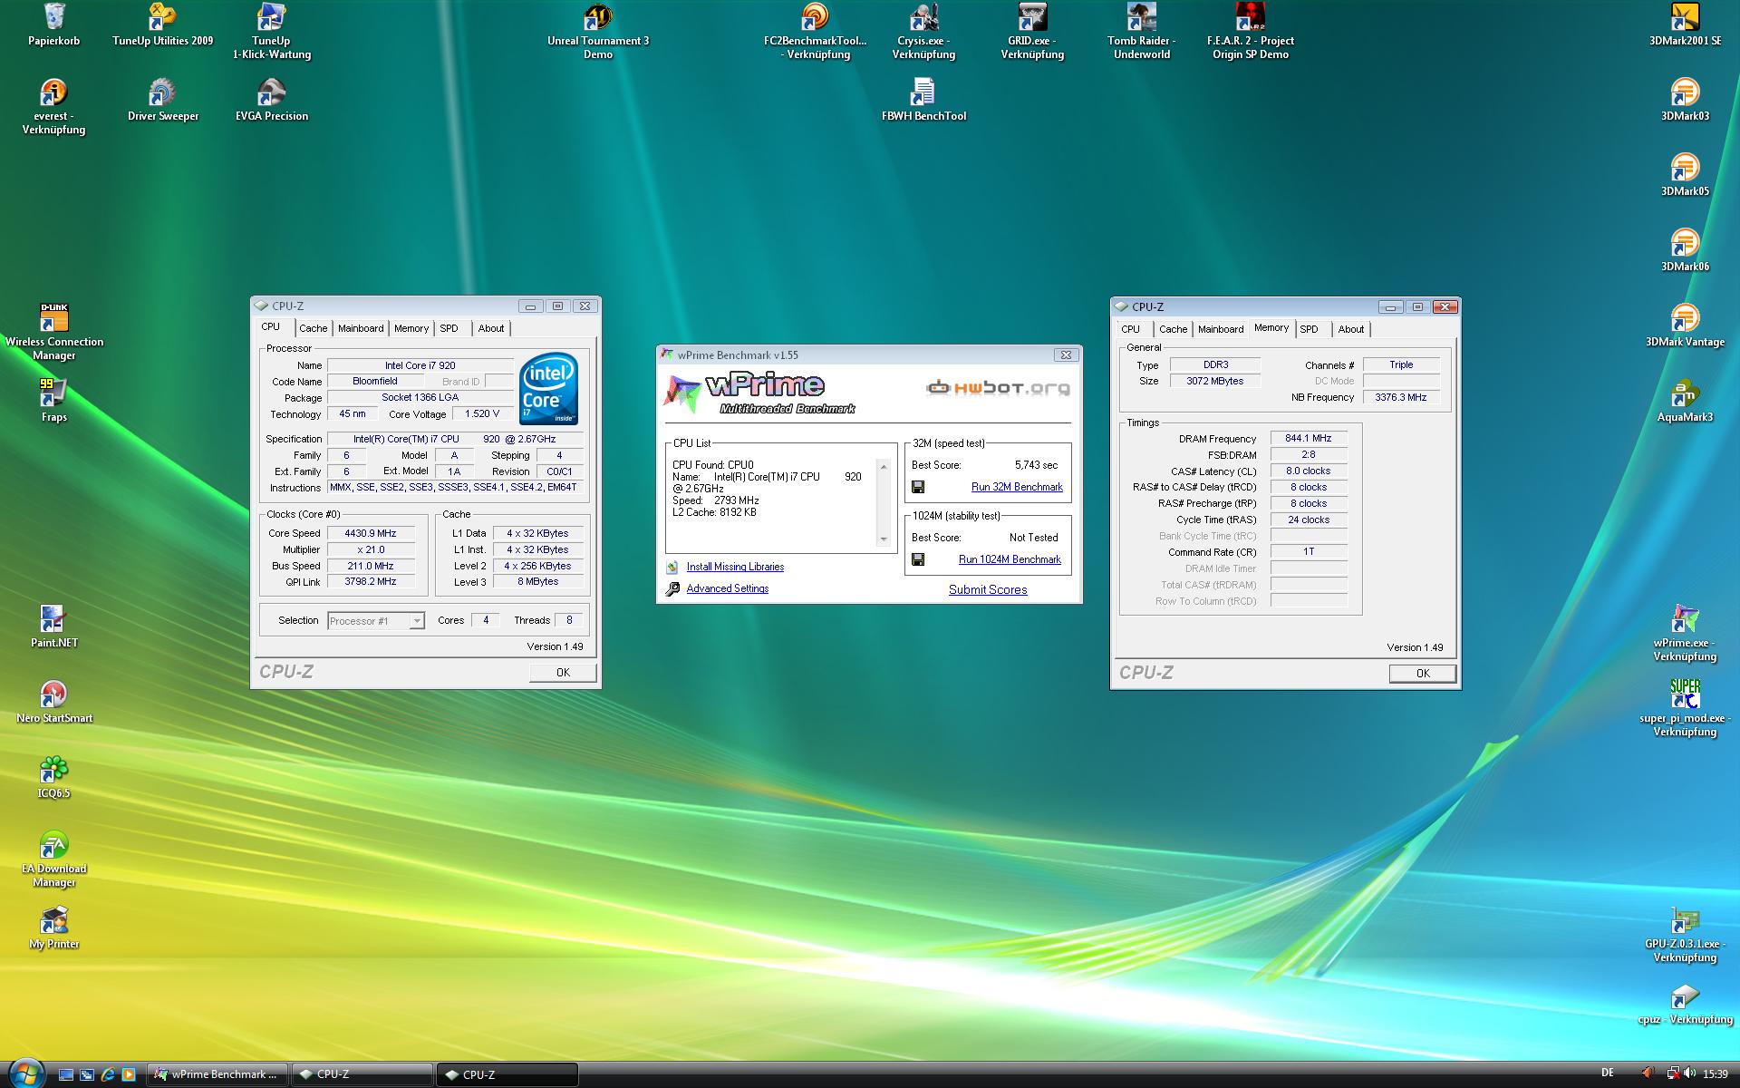Switch to Cache tab in left CPU-Z

pos(314,328)
